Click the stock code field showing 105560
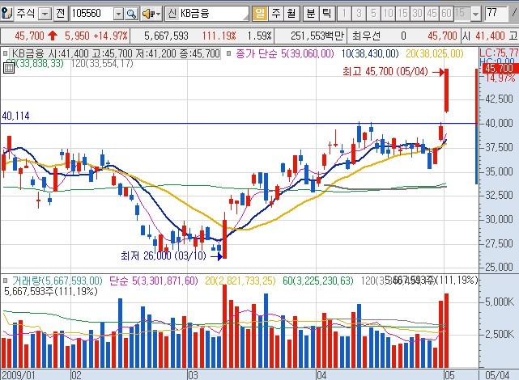Viewport: 519px width, 380px height. tap(91, 14)
